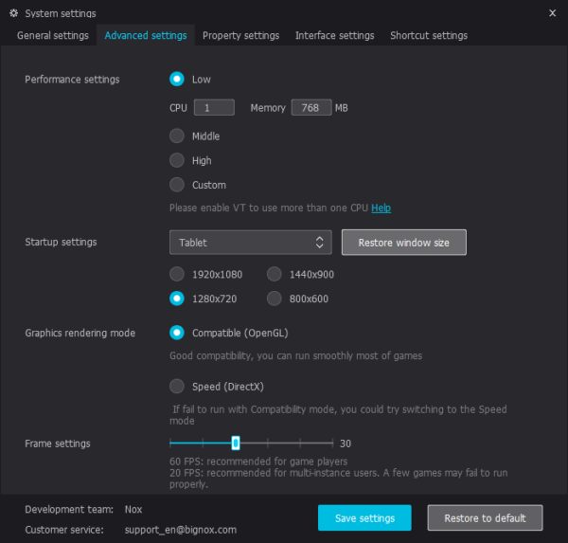568x543 pixels.
Task: Close the System settings window
Action: click(552, 13)
